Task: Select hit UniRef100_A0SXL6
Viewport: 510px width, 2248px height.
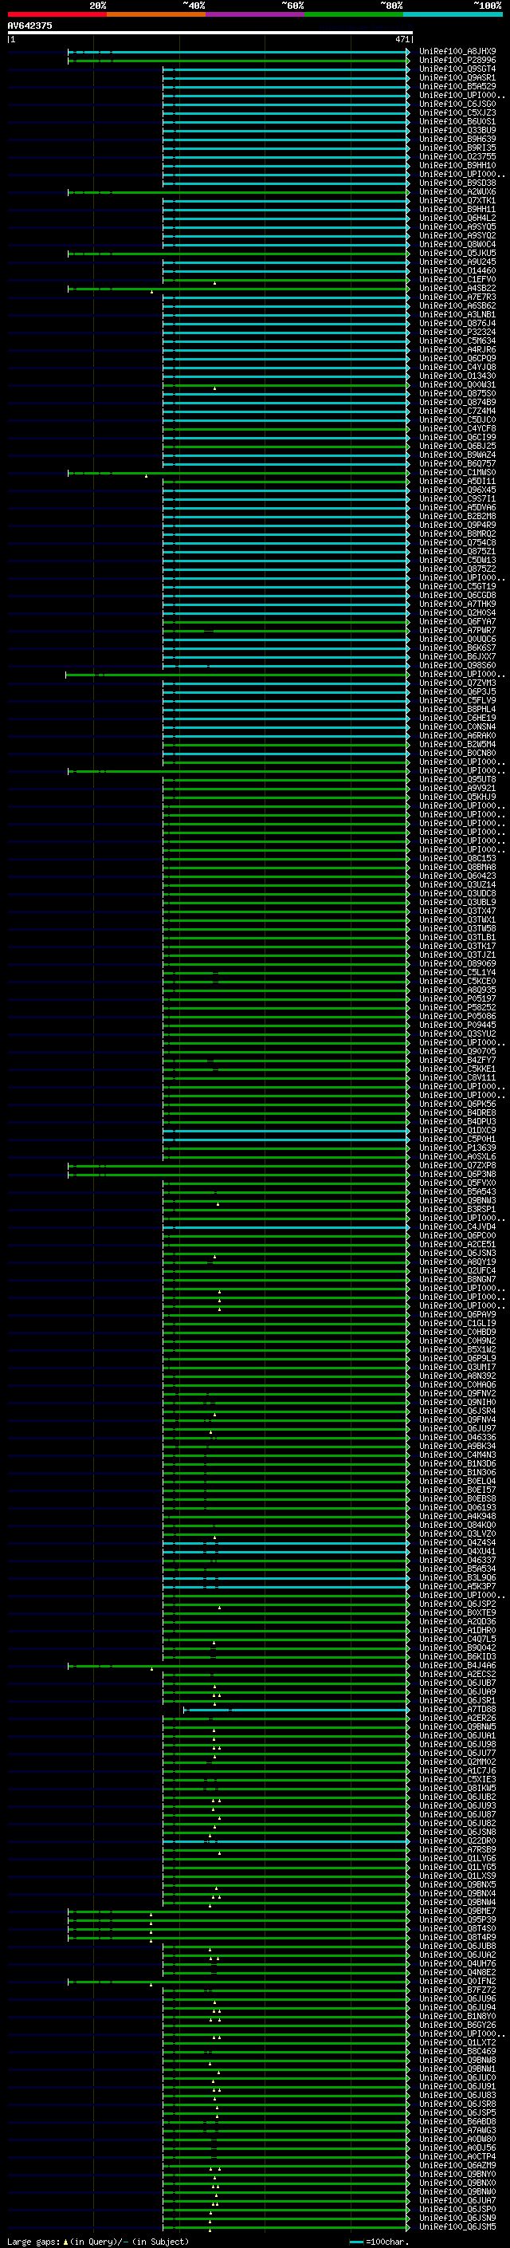Action: click(457, 1156)
